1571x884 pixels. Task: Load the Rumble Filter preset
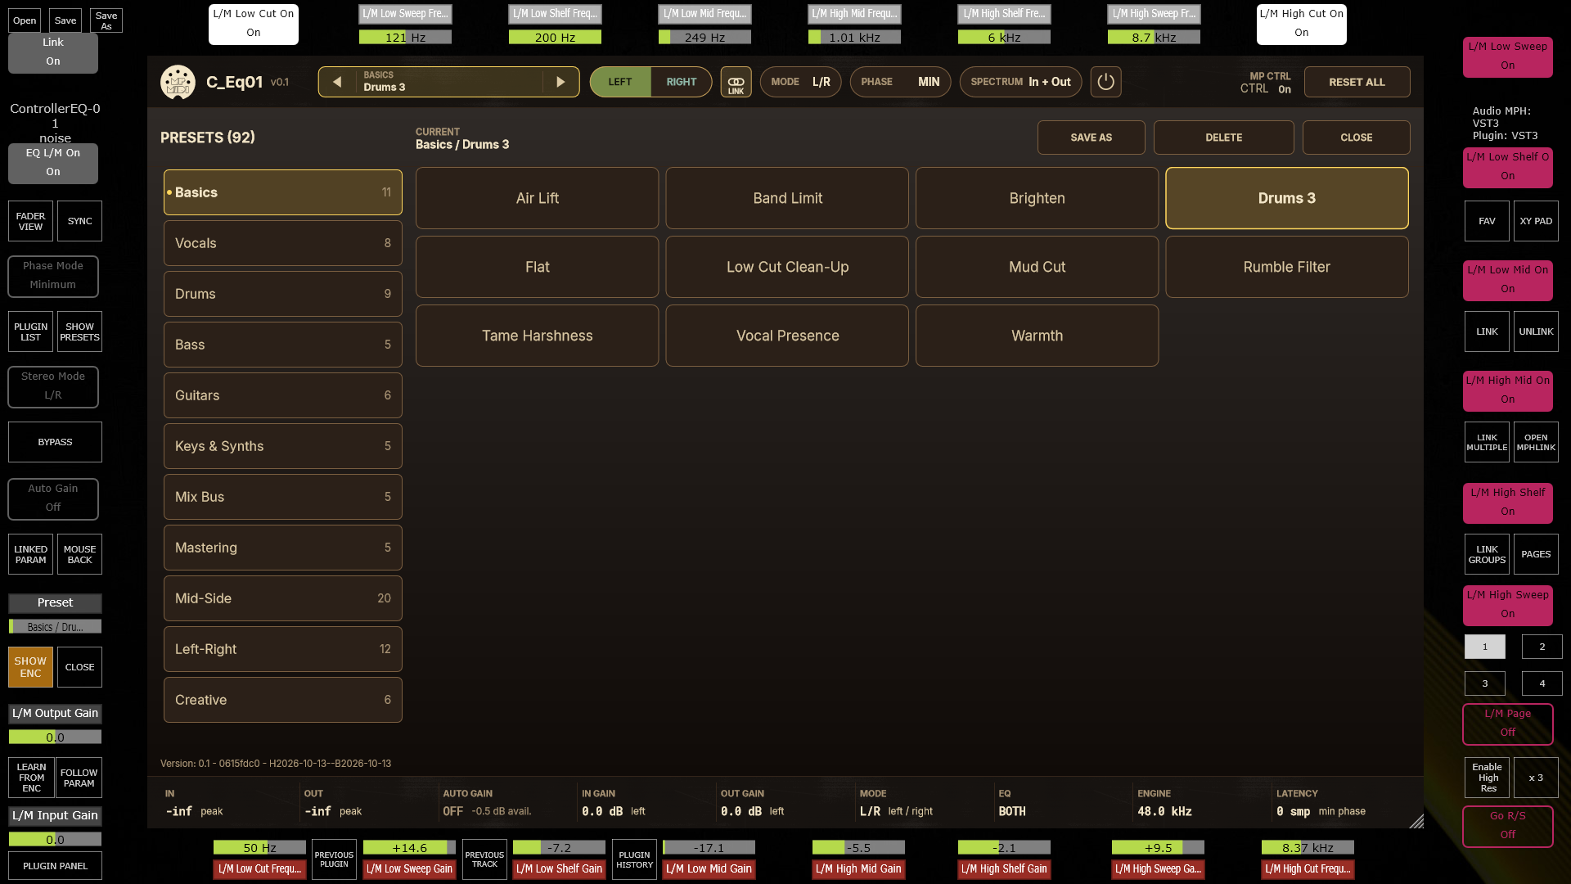point(1286,267)
